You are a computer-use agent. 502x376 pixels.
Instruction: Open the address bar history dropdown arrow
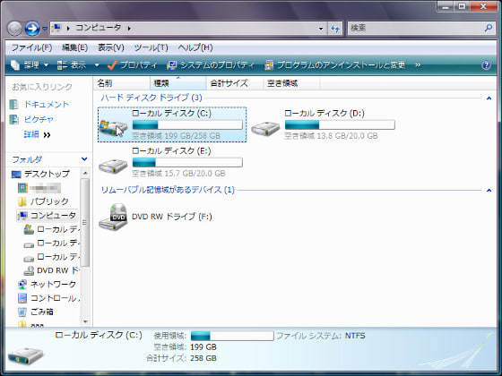[321, 29]
